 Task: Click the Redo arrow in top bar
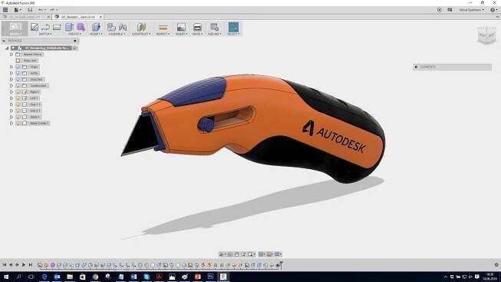(x=51, y=10)
